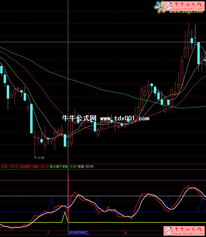Click the month 8 marker on time axis

tap(126, 233)
